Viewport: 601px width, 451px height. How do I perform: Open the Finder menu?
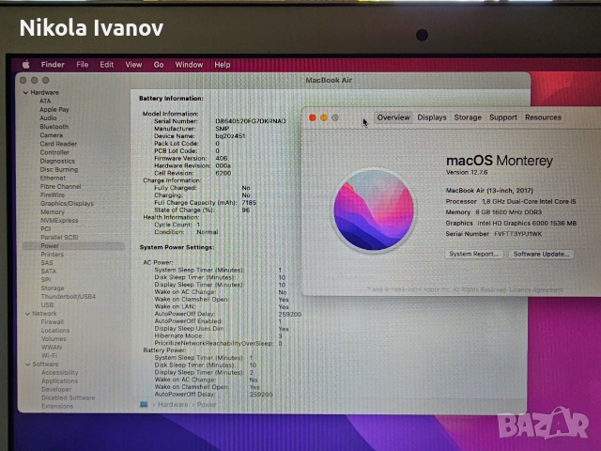coord(53,65)
